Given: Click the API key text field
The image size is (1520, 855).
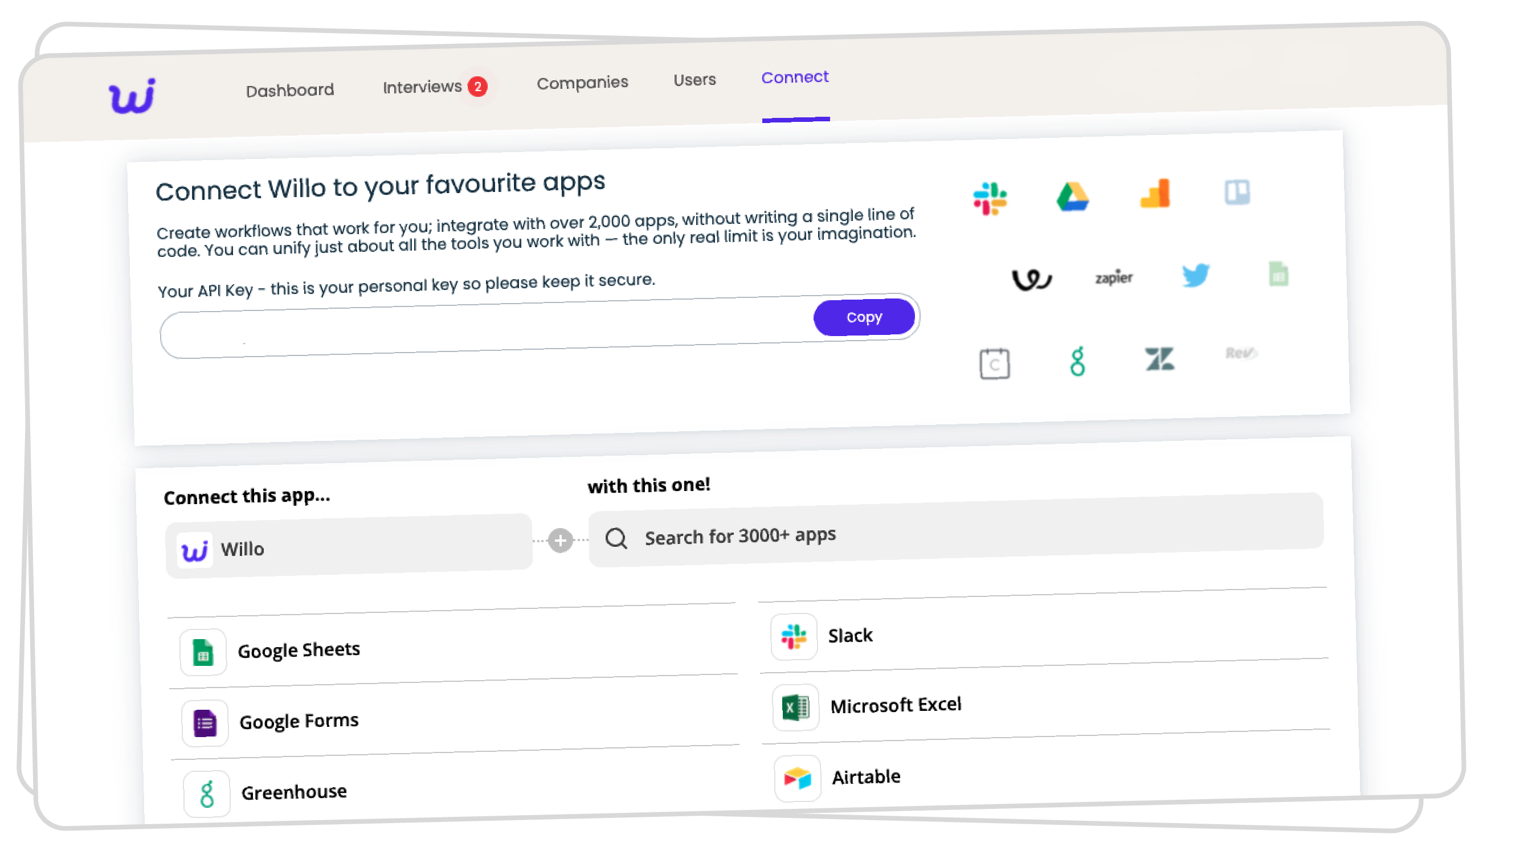Looking at the screenshot, I should (x=484, y=330).
